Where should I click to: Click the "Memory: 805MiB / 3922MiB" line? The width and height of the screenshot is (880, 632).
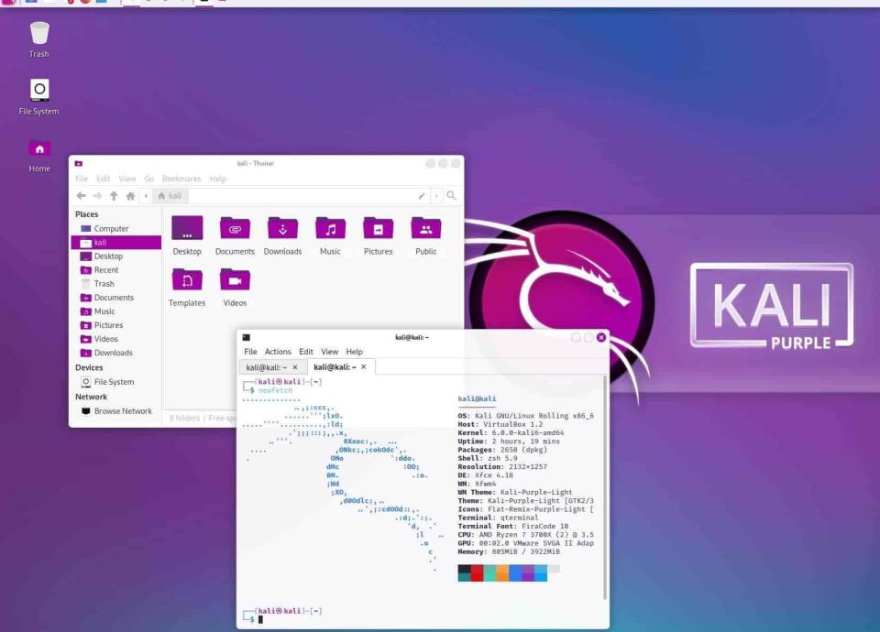click(x=509, y=551)
